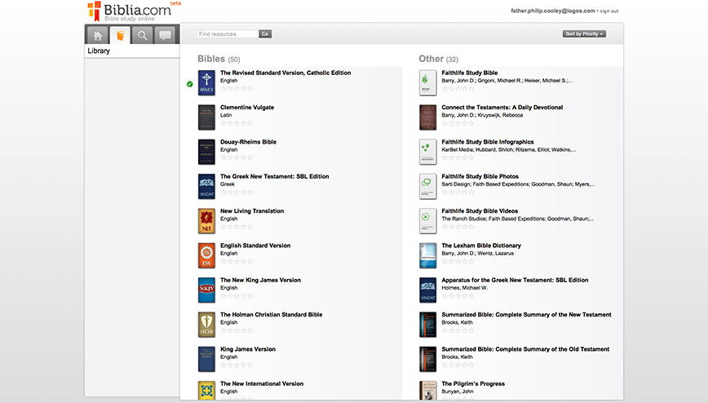
Task: Open the NKJV cover thumbnail
Action: [x=206, y=290]
